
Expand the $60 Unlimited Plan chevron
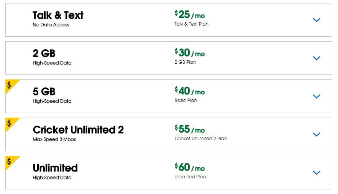click(316, 173)
